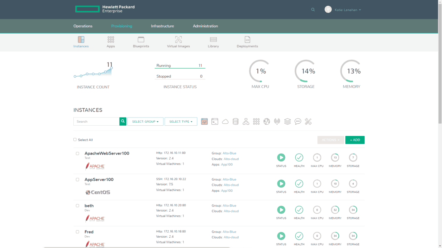Select the network hierarchy filter icon
This screenshot has height=248, width=442.
[x=246, y=121]
